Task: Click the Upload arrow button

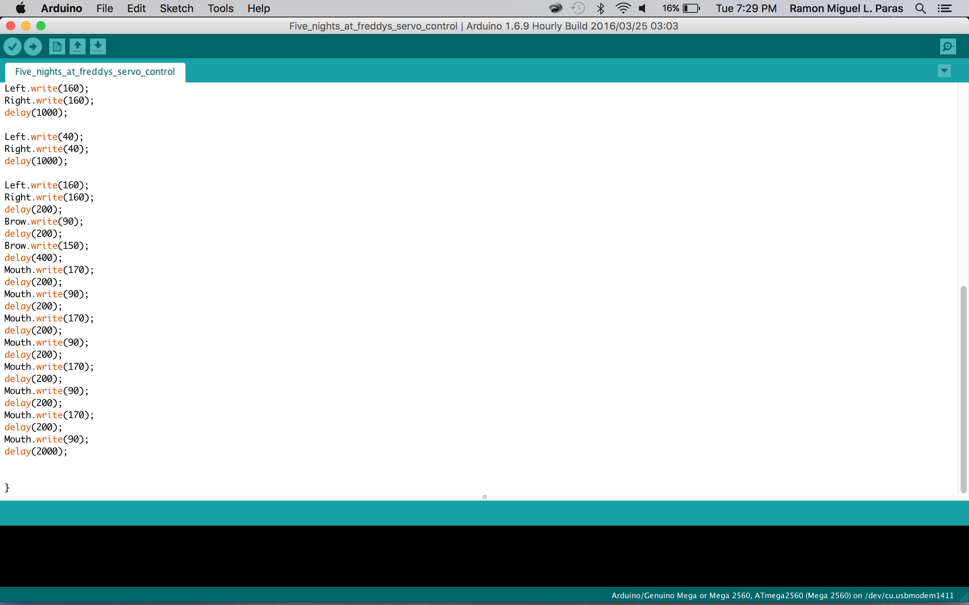Action: (x=33, y=47)
